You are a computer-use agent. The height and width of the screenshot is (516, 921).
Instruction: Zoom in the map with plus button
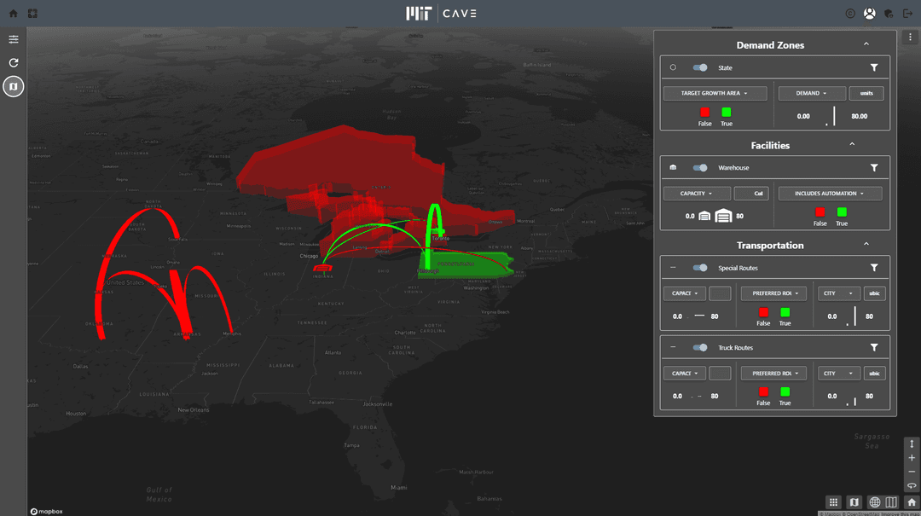[x=912, y=458]
